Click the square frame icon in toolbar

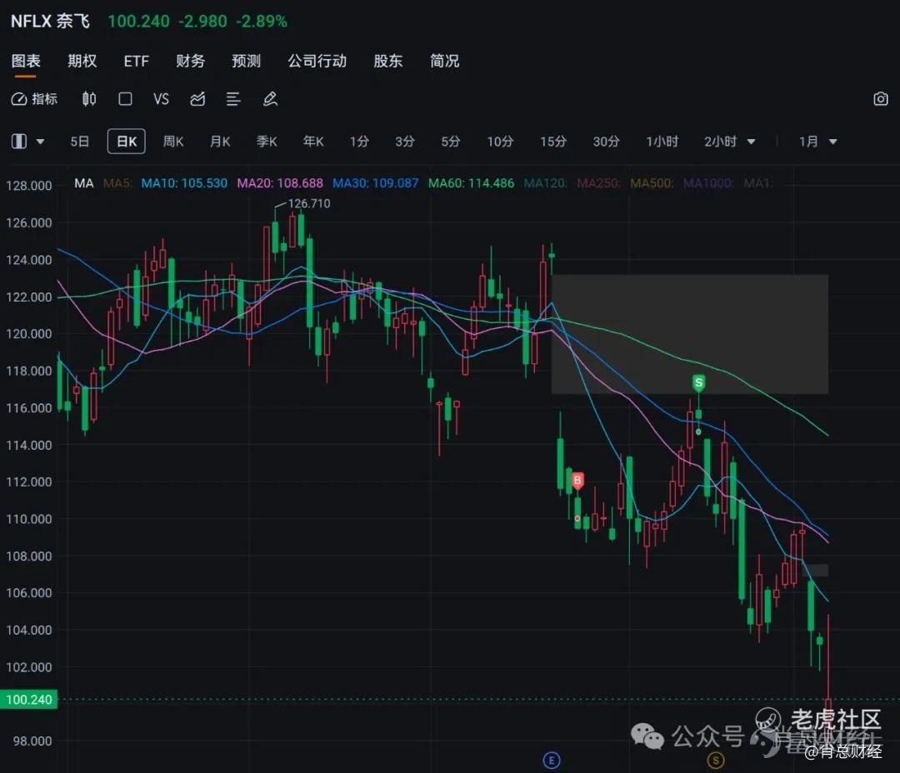pos(125,99)
